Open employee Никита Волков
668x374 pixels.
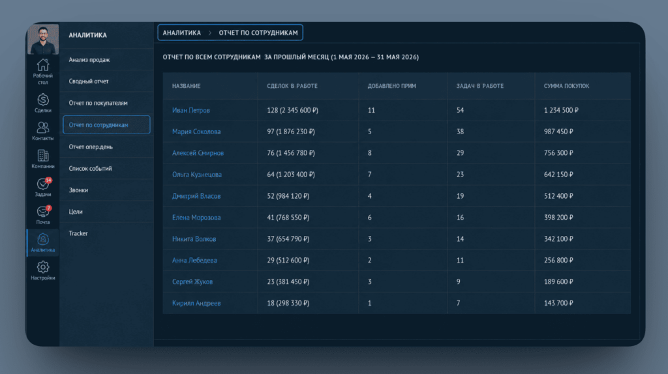194,238
